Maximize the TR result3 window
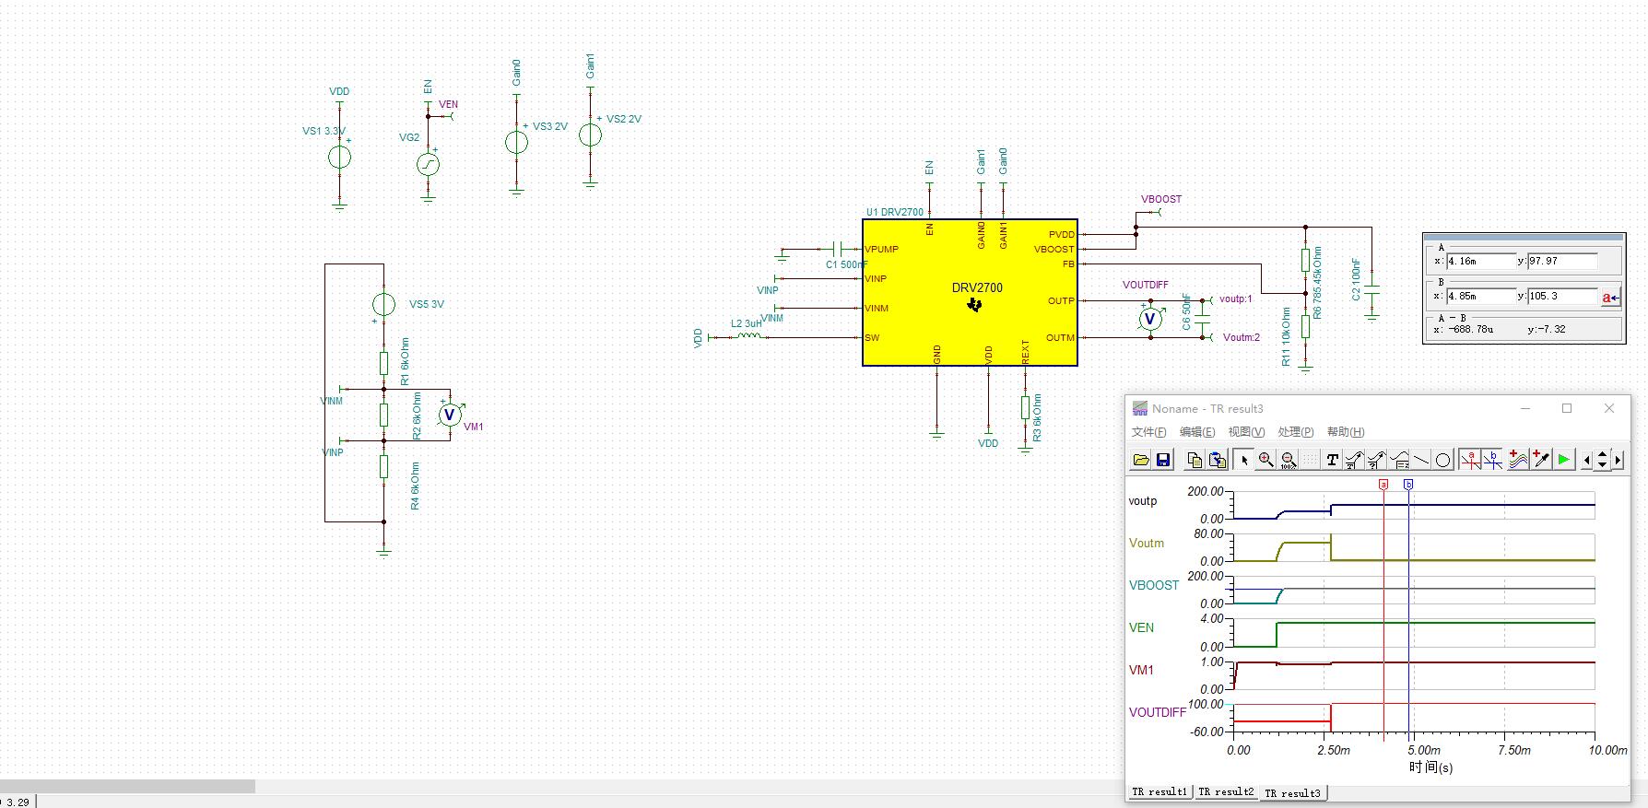The image size is (1648, 808). click(1567, 408)
